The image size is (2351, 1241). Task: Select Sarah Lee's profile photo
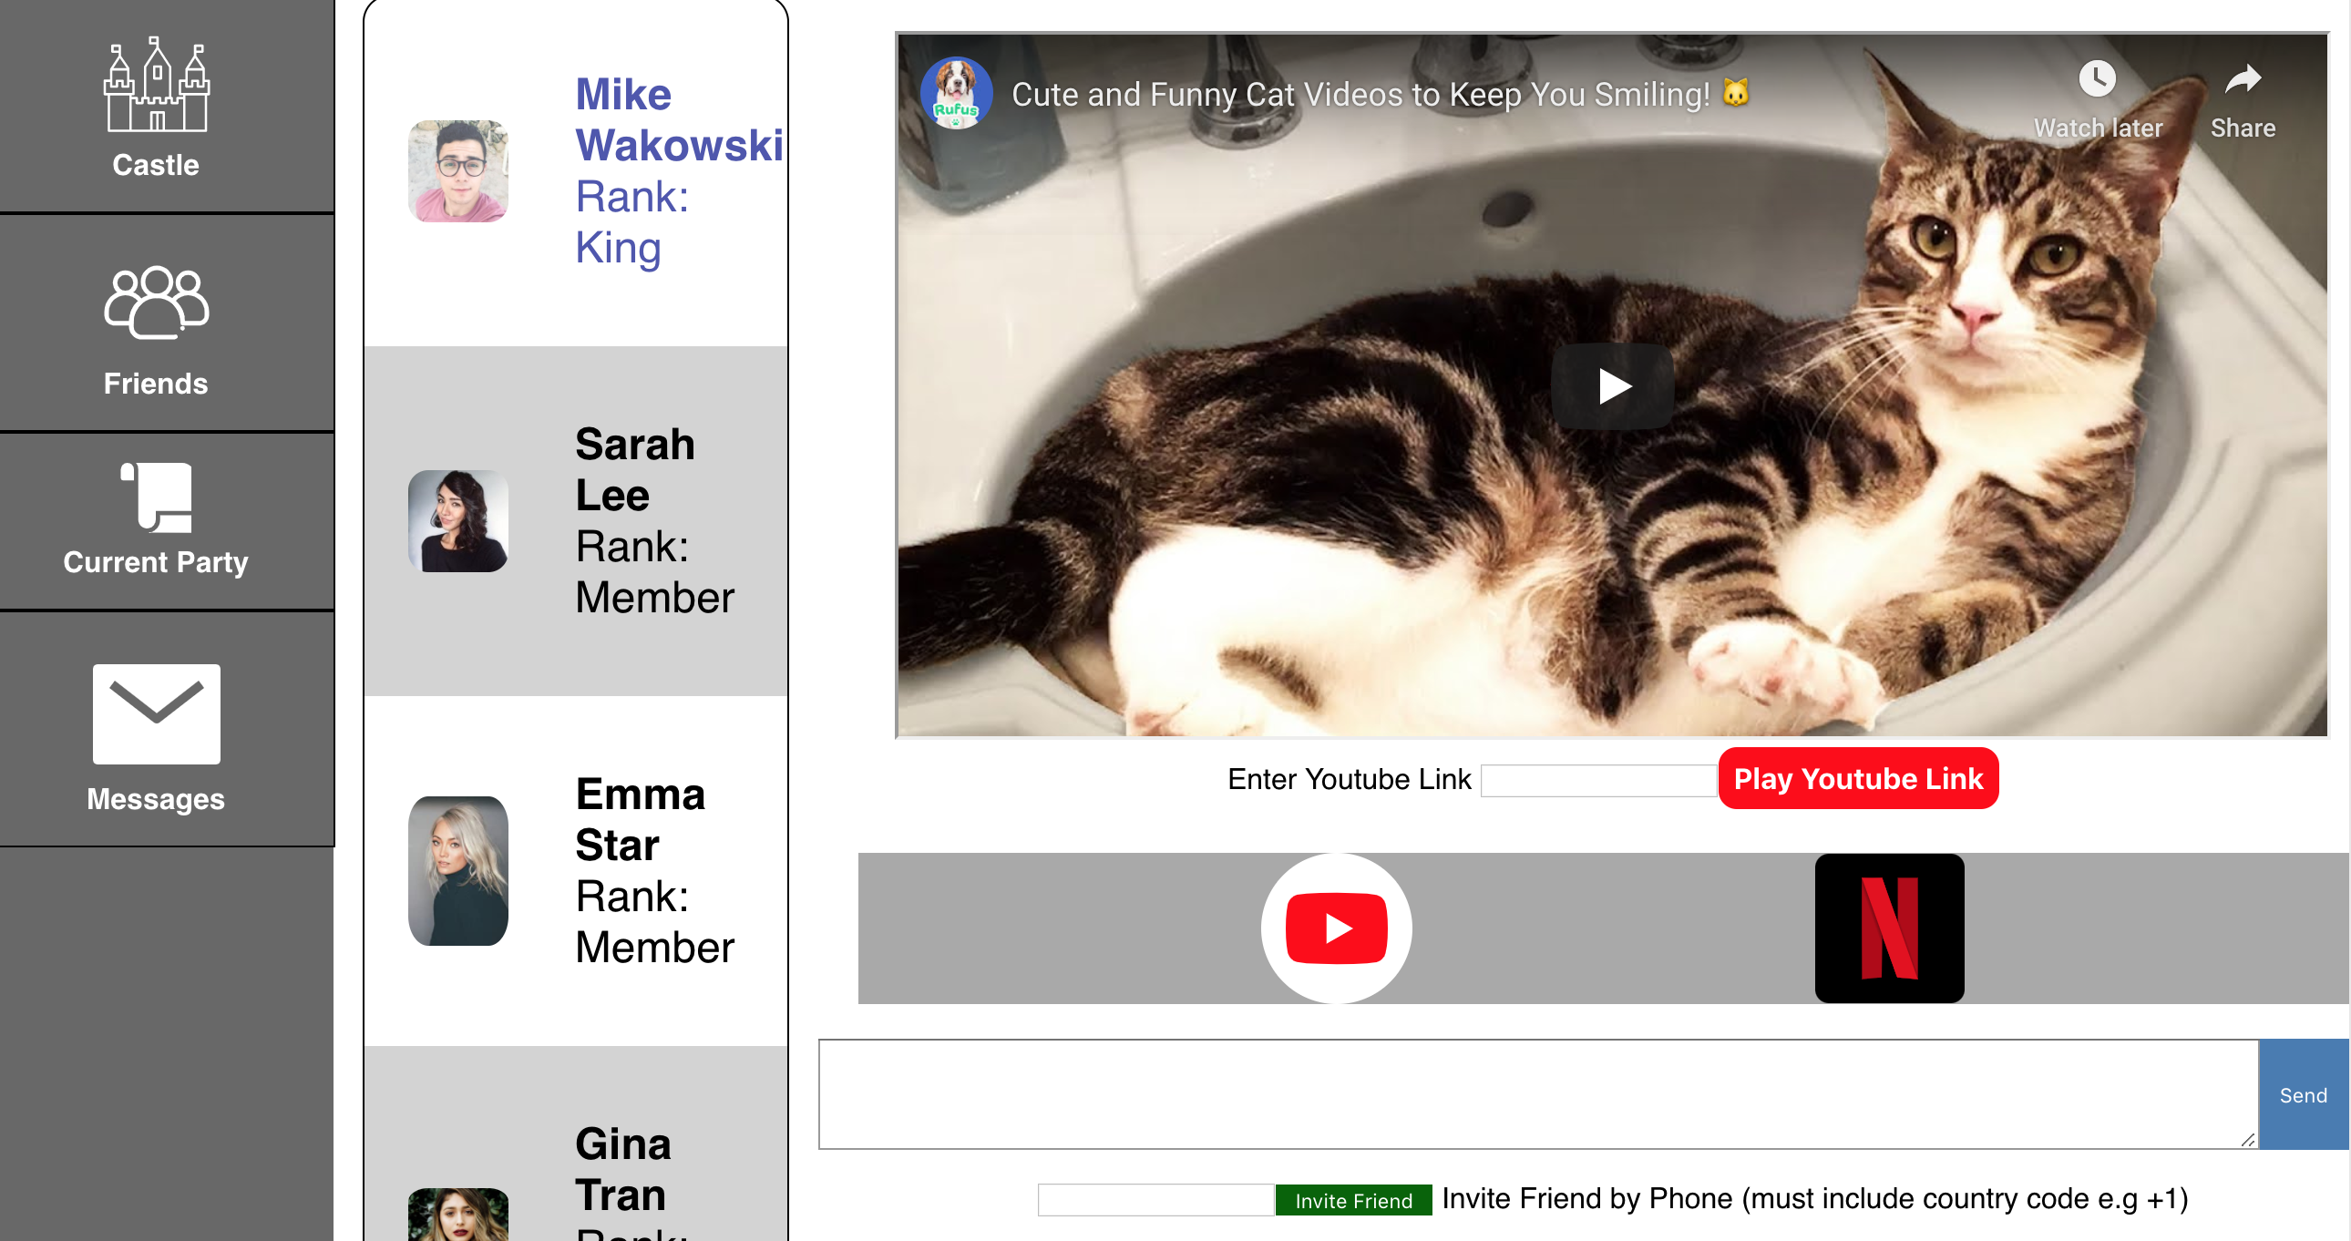point(458,521)
